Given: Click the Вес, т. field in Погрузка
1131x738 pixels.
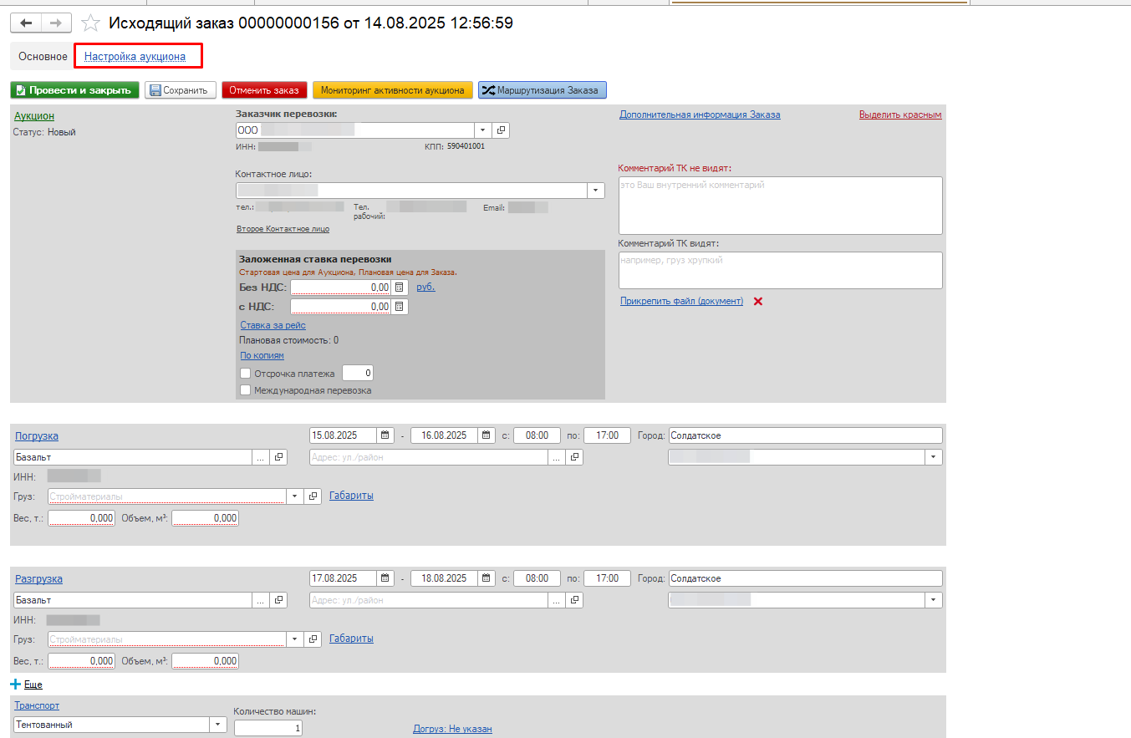Looking at the screenshot, I should coord(81,518).
